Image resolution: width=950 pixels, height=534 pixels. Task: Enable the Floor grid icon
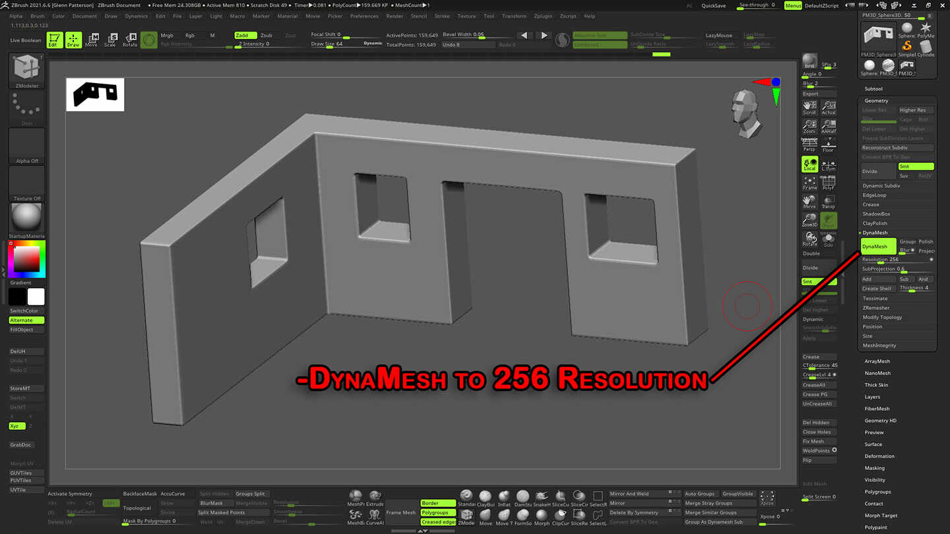pyautogui.click(x=829, y=146)
